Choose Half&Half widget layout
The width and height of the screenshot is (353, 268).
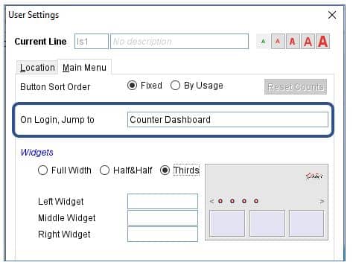tap(126, 170)
